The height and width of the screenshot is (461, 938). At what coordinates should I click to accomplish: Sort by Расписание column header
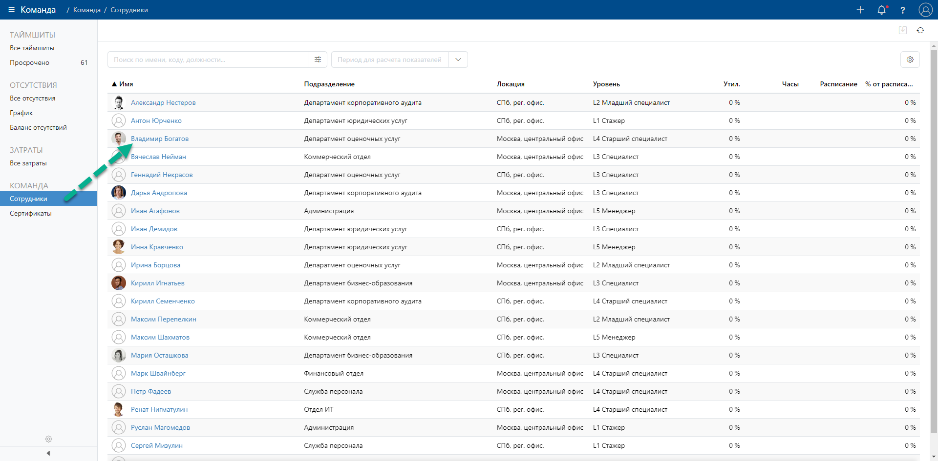pyautogui.click(x=838, y=84)
